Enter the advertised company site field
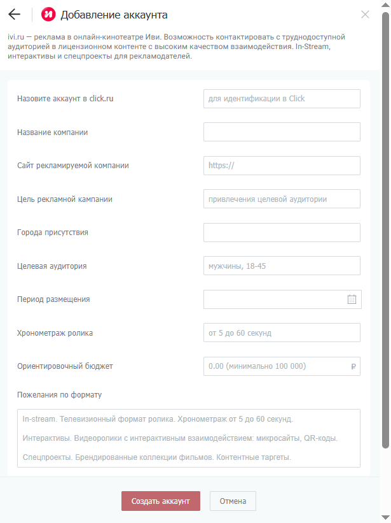The width and height of the screenshot is (391, 523). pos(282,166)
